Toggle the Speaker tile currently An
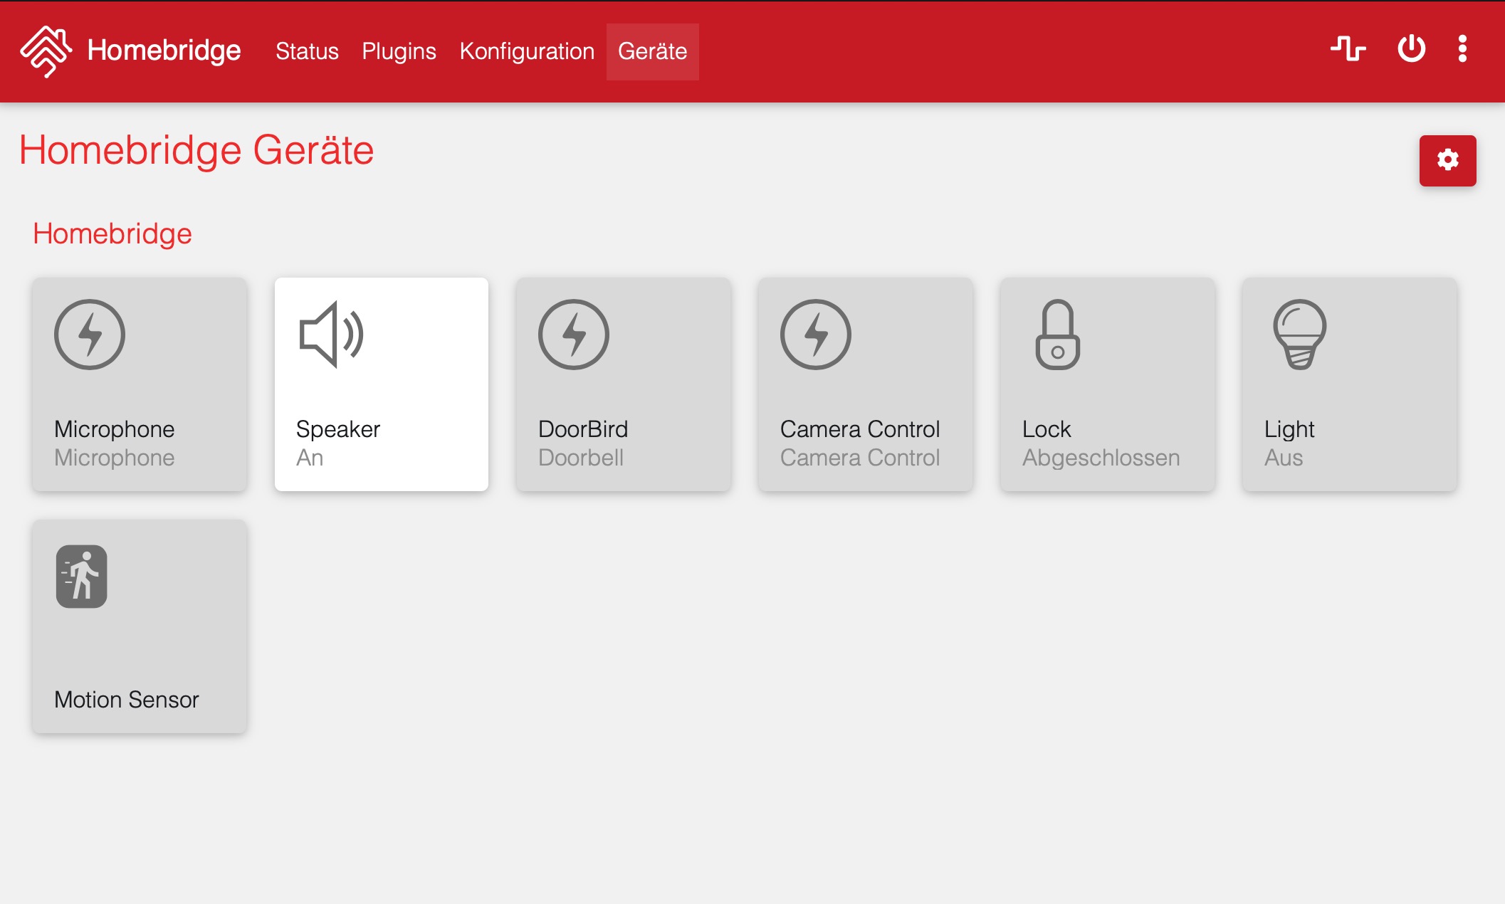The width and height of the screenshot is (1505, 904). (382, 384)
